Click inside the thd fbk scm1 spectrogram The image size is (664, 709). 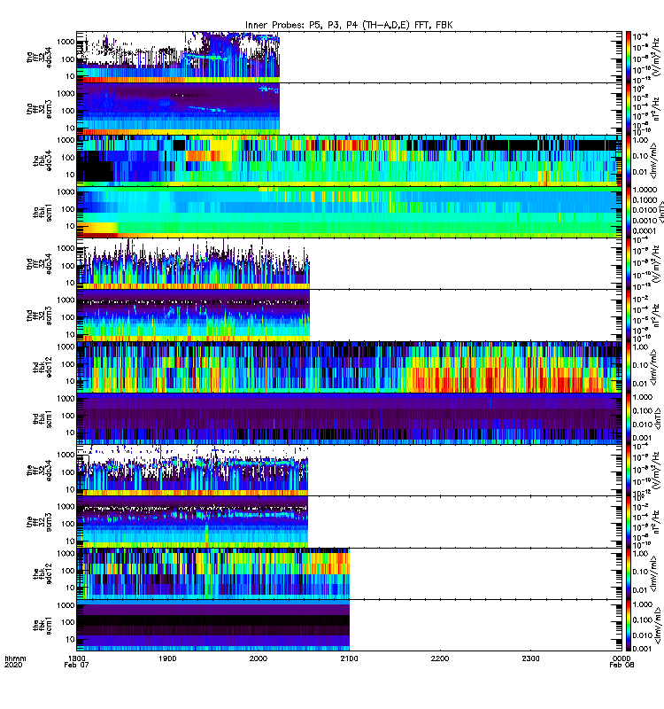(x=349, y=418)
